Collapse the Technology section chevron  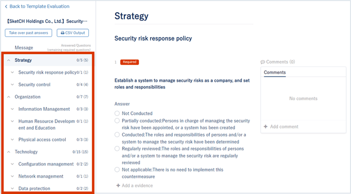click(x=9, y=152)
